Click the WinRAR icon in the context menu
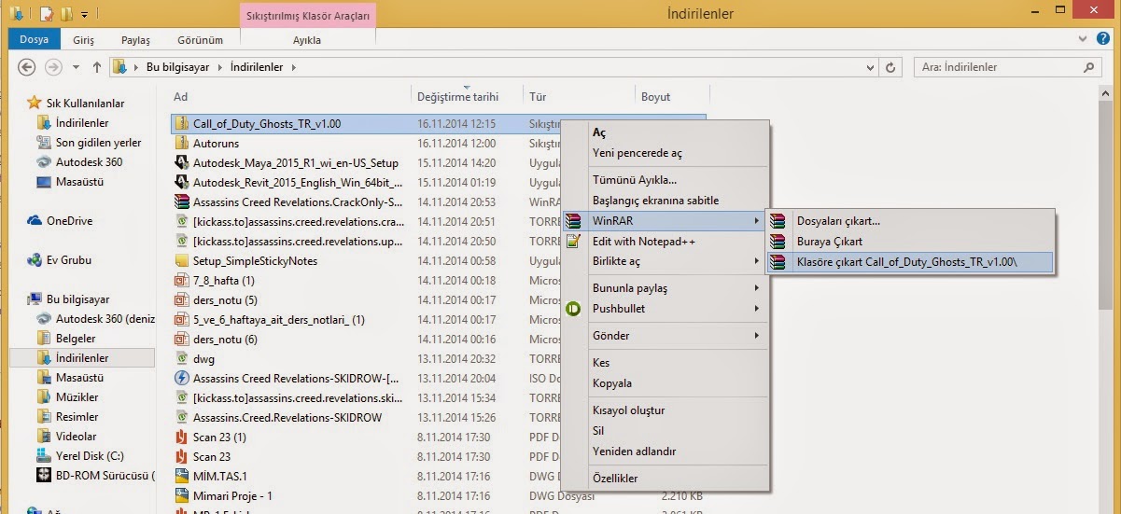This screenshot has height=514, width=1121. coord(573,221)
